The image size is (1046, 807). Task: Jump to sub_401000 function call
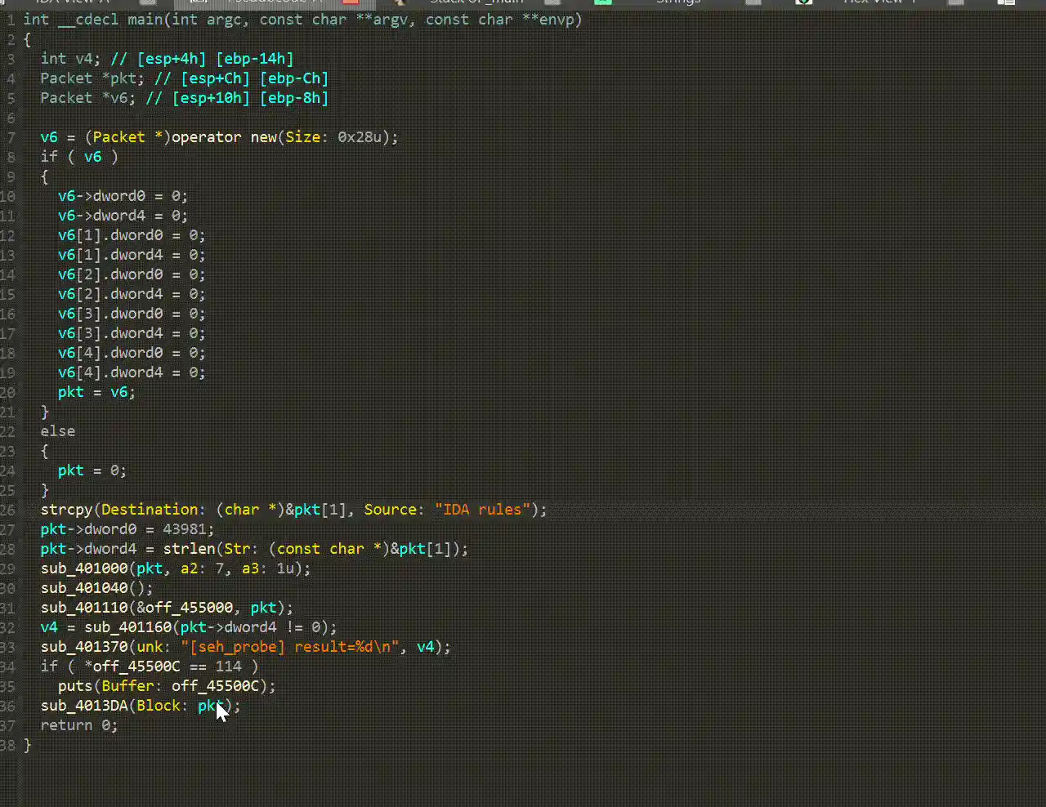click(84, 568)
